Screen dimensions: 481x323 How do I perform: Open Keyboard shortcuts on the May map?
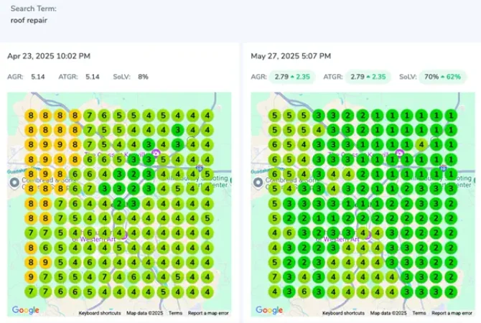(343, 313)
